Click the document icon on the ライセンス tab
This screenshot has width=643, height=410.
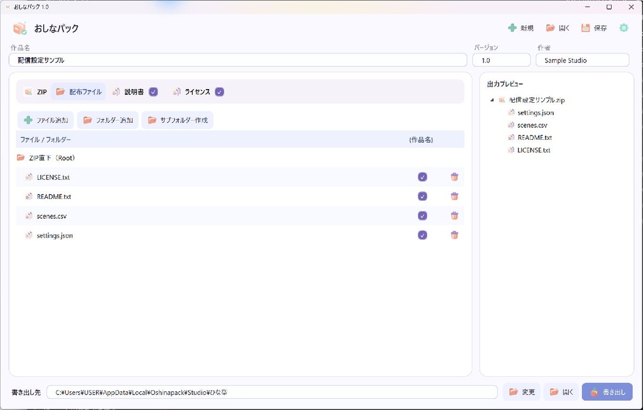(176, 92)
